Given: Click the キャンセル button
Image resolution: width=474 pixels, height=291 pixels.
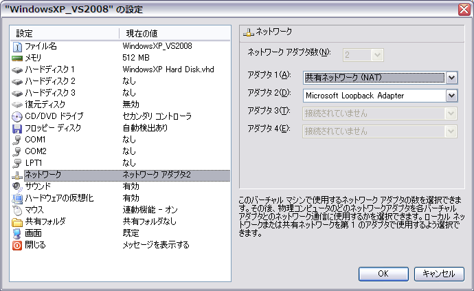Looking at the screenshot, I should point(438,274).
